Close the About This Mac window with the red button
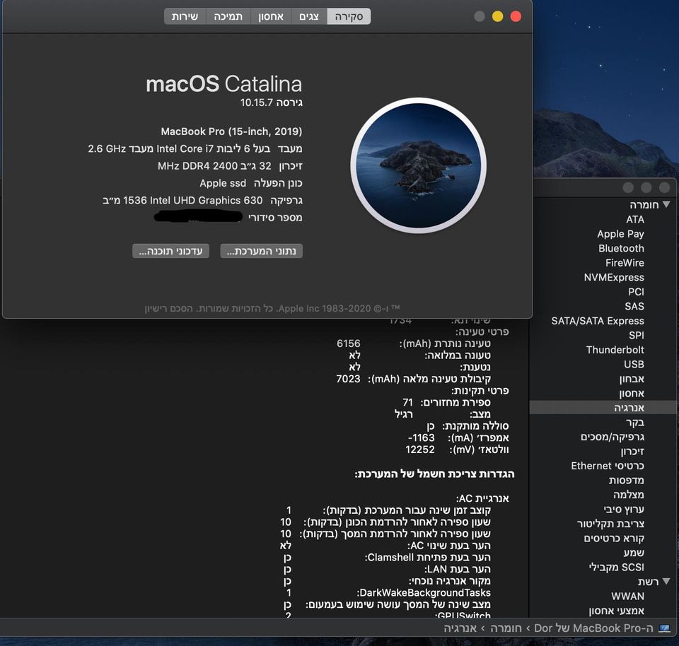679x646 pixels. (x=516, y=16)
